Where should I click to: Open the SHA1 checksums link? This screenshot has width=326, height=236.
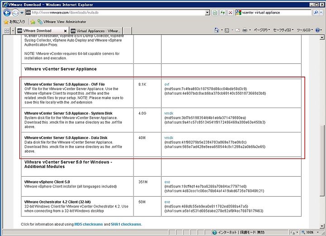[126, 224]
